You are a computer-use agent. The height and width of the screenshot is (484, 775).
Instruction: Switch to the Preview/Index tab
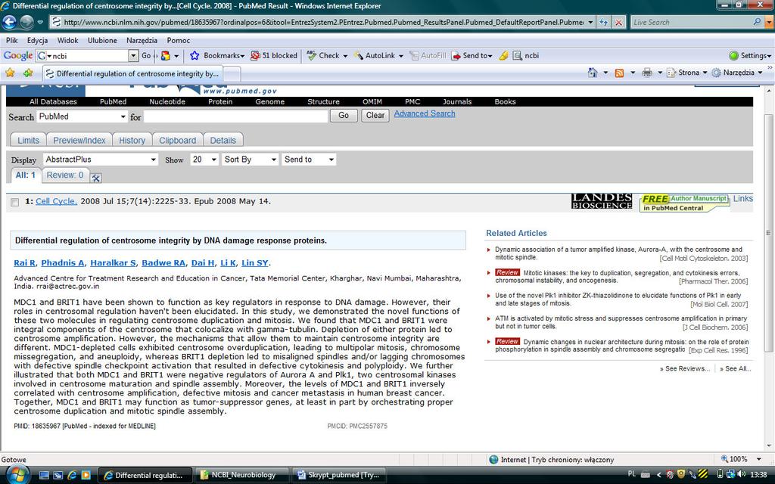coord(79,140)
